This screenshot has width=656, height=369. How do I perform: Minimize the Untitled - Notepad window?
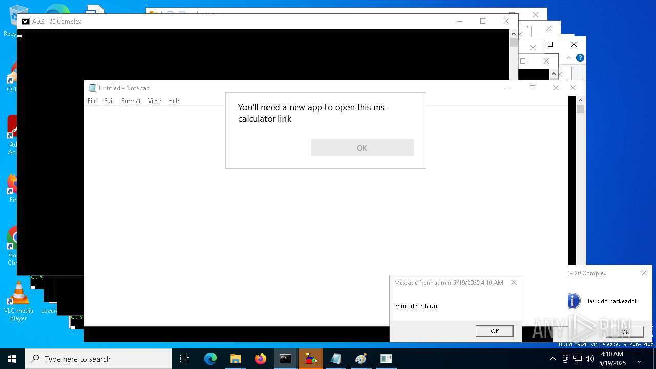click(509, 88)
